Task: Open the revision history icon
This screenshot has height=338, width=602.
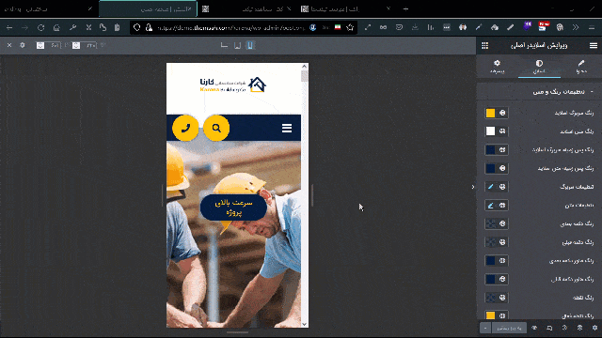Action: click(564, 328)
